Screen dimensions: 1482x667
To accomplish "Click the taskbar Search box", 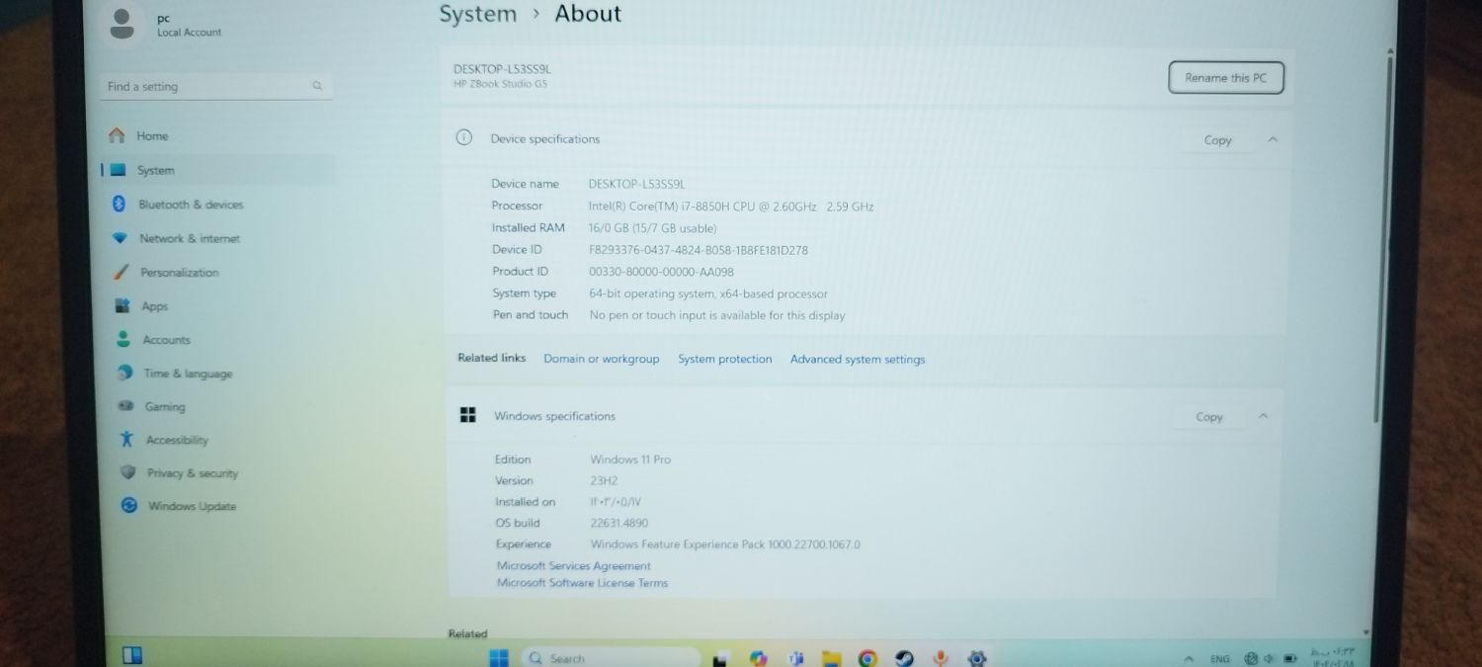I will click(612, 658).
